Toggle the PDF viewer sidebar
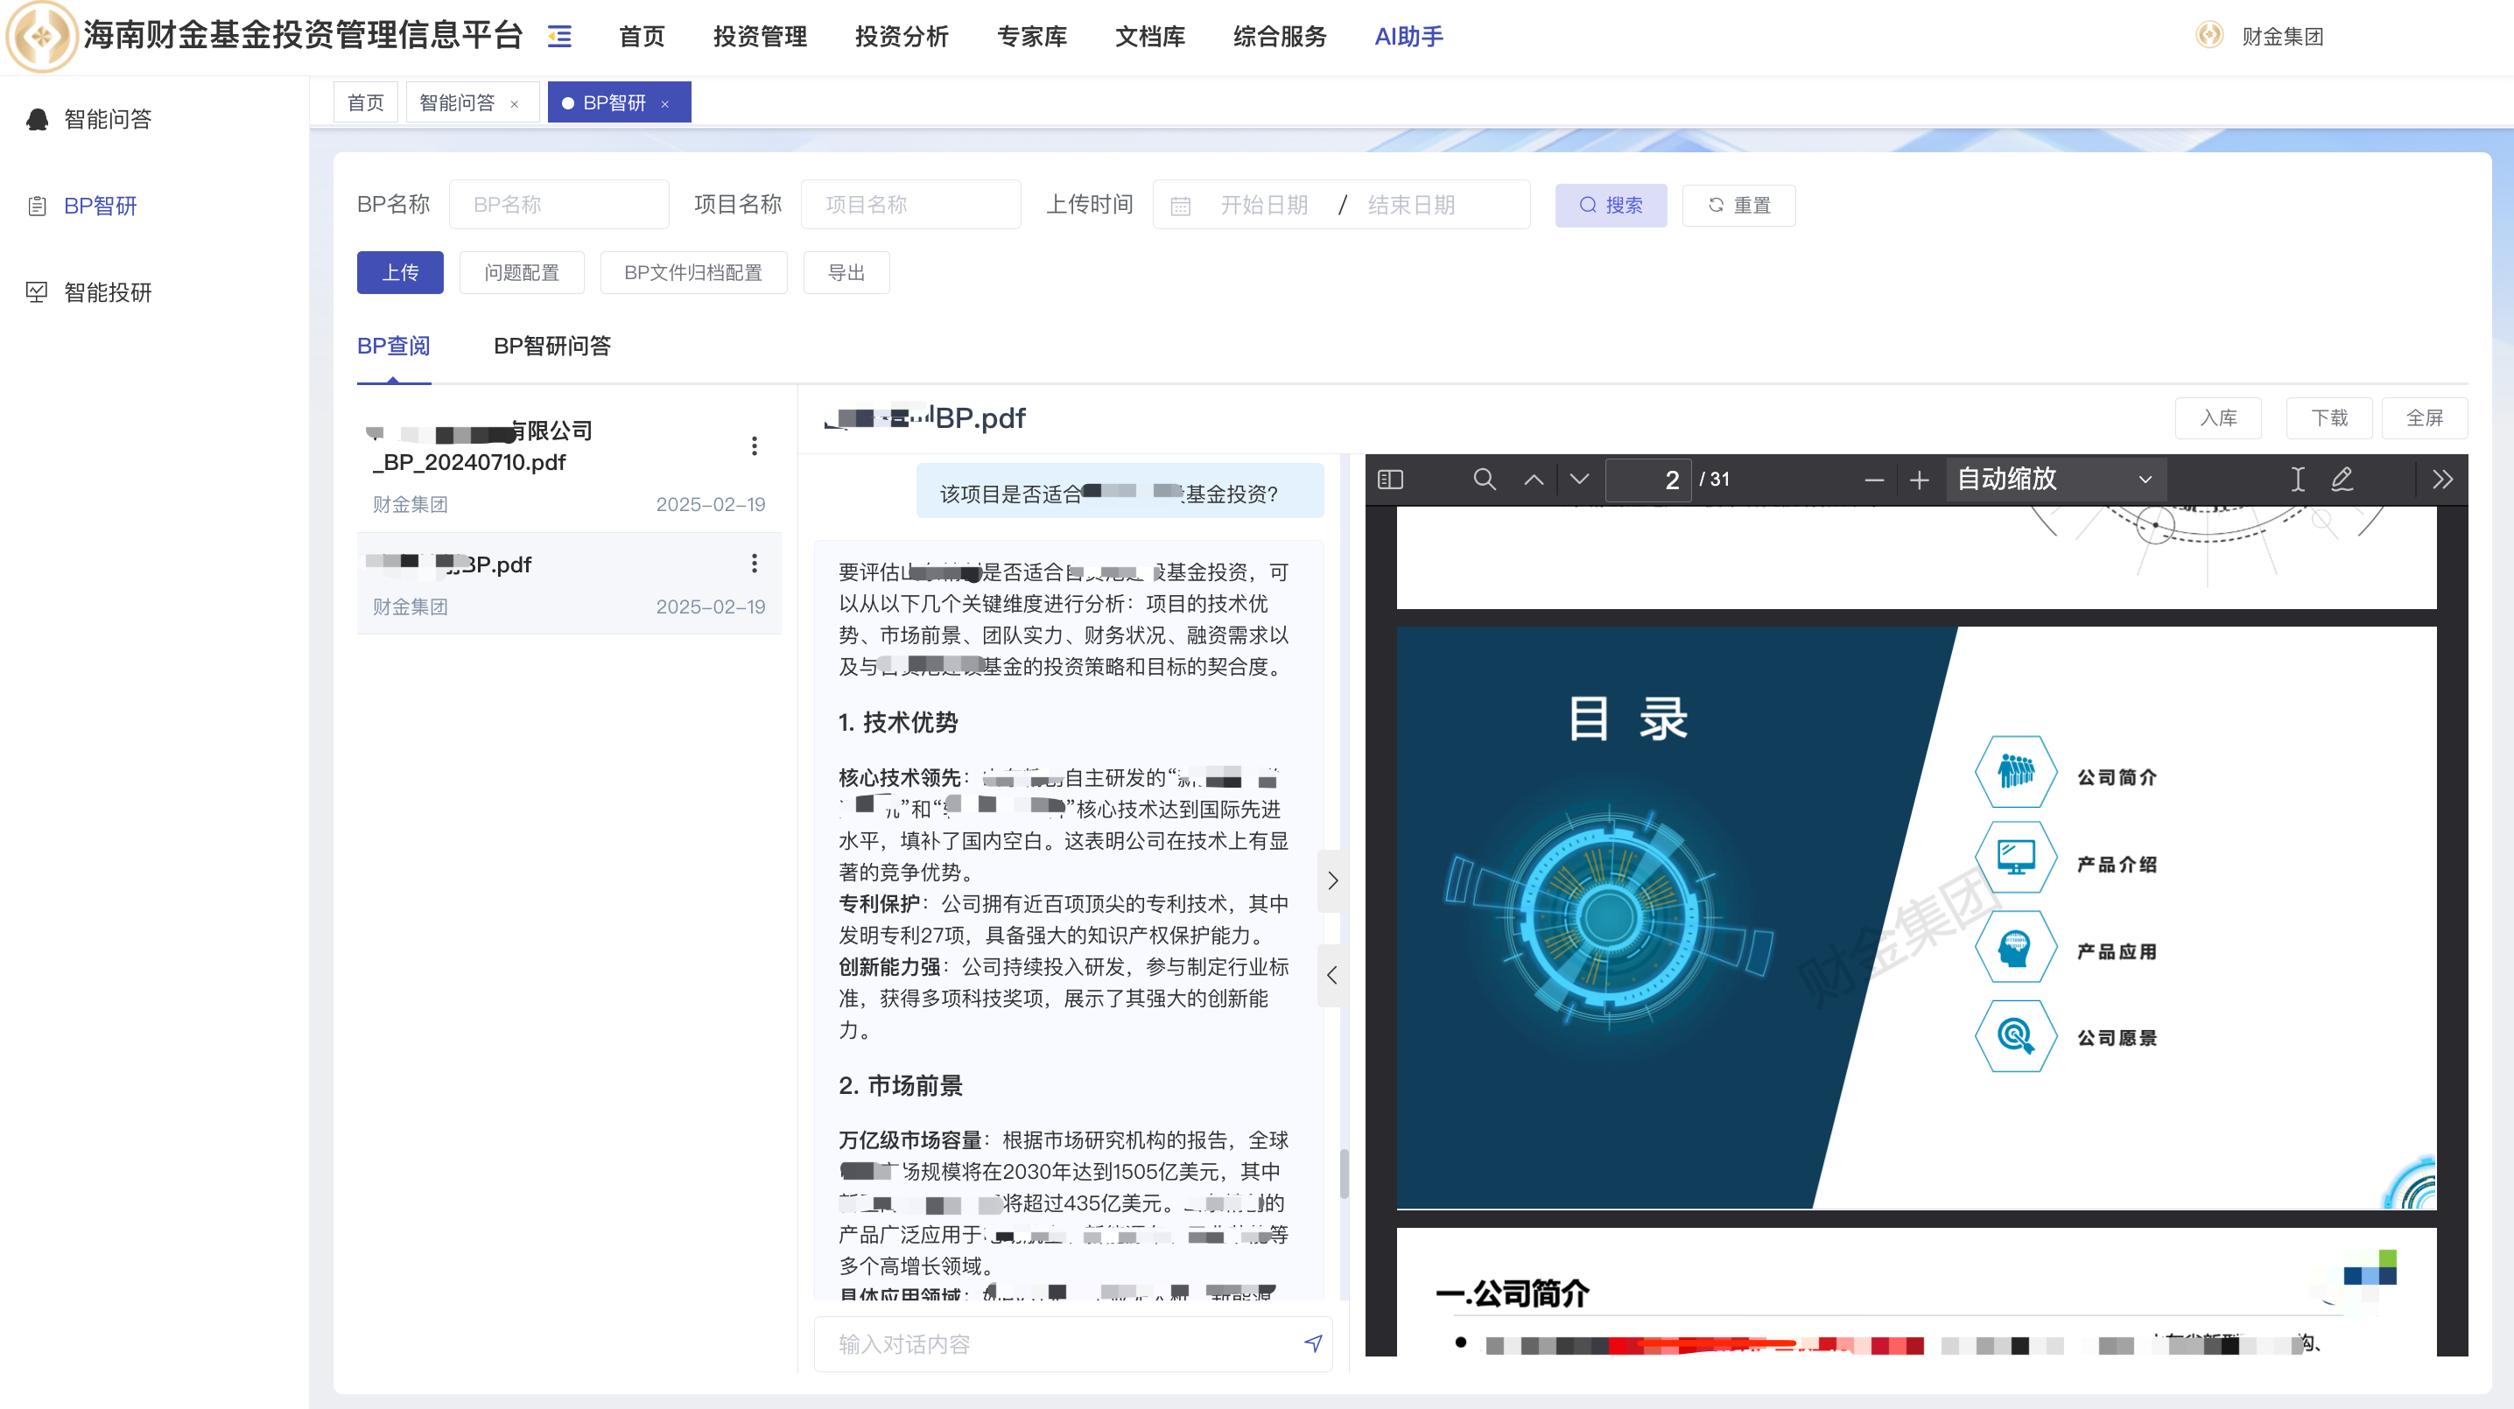Image resolution: width=2514 pixels, height=1409 pixels. pyautogui.click(x=1390, y=479)
